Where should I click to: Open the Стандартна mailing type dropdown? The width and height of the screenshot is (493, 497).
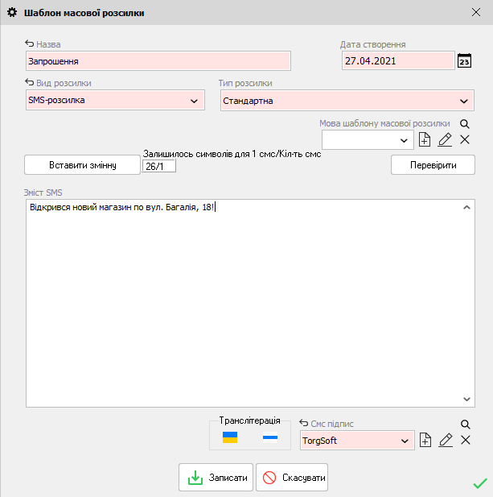(463, 101)
